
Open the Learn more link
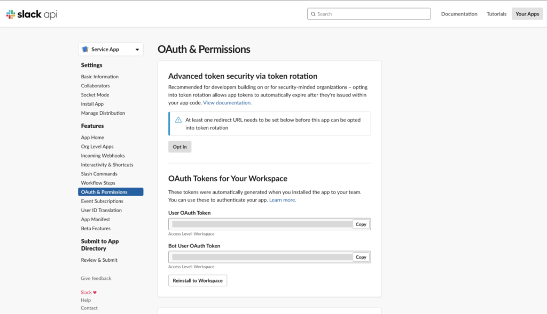(282, 200)
